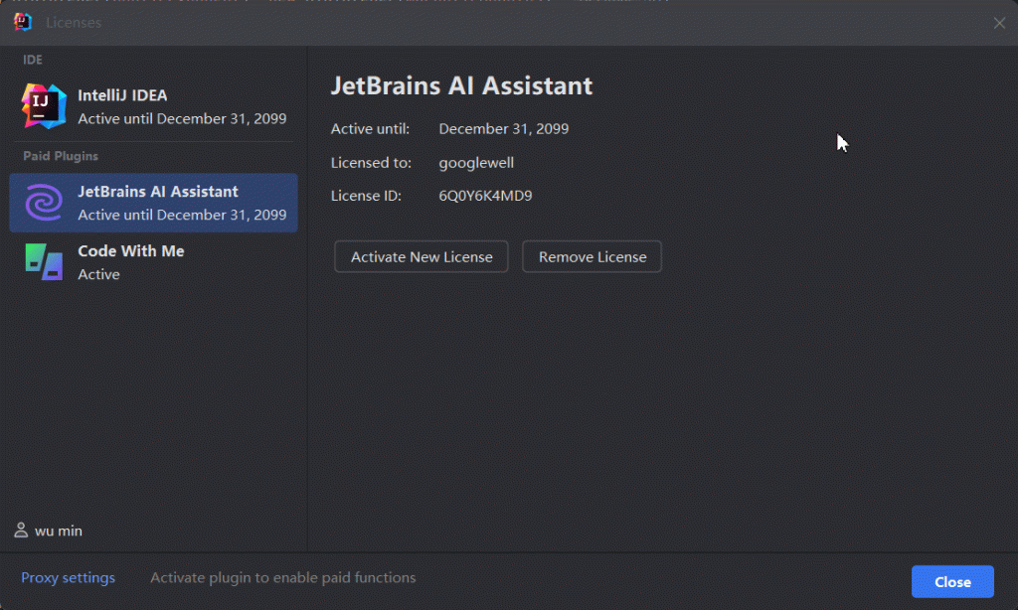Click the IDE section label

(x=33, y=60)
